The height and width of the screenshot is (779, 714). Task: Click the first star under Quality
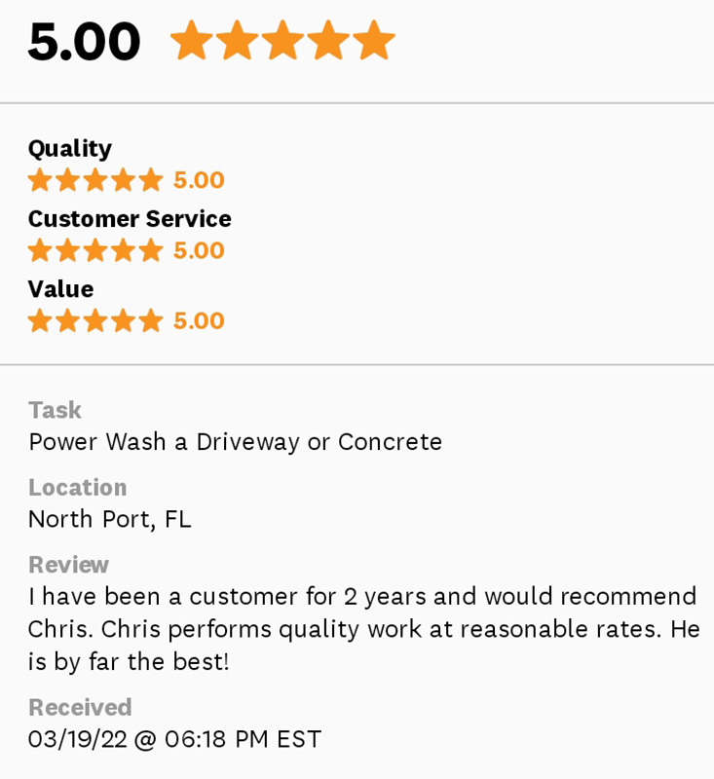[x=40, y=180]
